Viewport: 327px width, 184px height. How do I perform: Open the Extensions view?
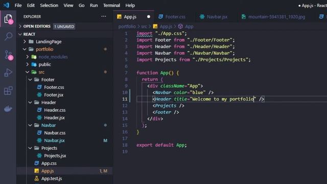8,90
